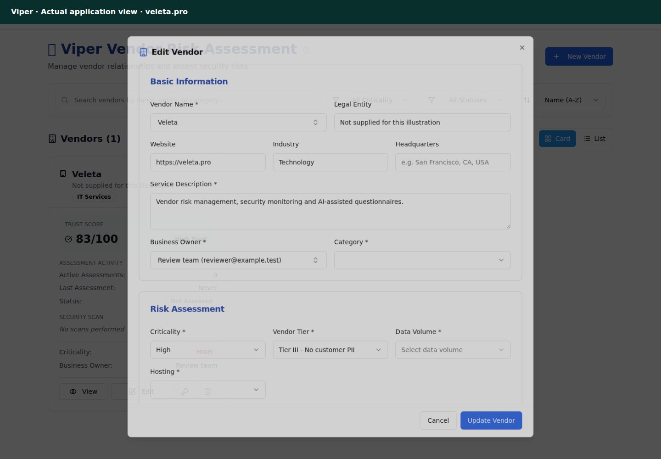
Task: Click the checkmark badge icon beside 83/100
Action: pos(68,239)
